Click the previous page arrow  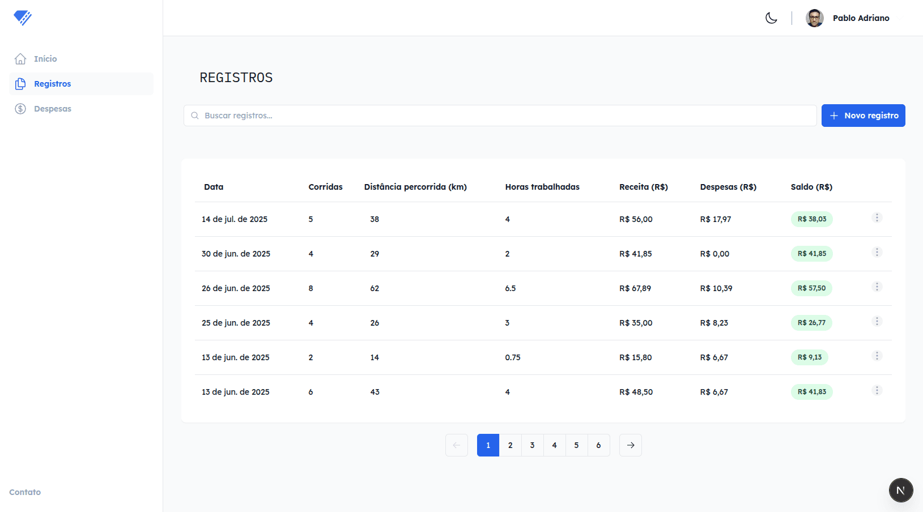click(x=457, y=445)
